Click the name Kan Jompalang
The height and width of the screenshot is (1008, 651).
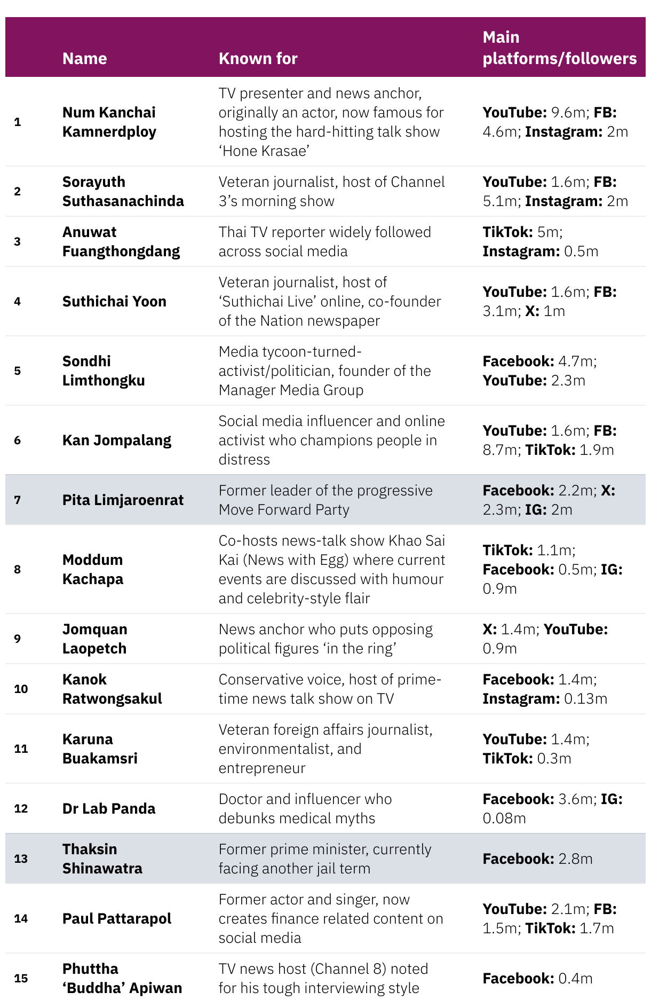117,440
